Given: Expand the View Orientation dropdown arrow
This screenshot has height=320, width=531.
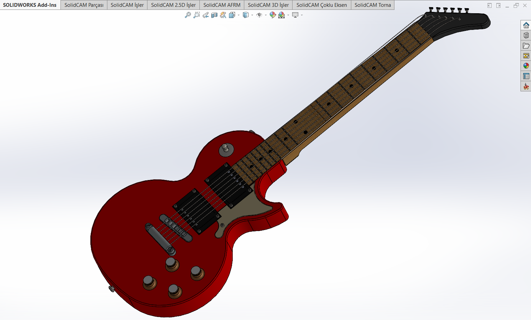Looking at the screenshot, I should [238, 15].
